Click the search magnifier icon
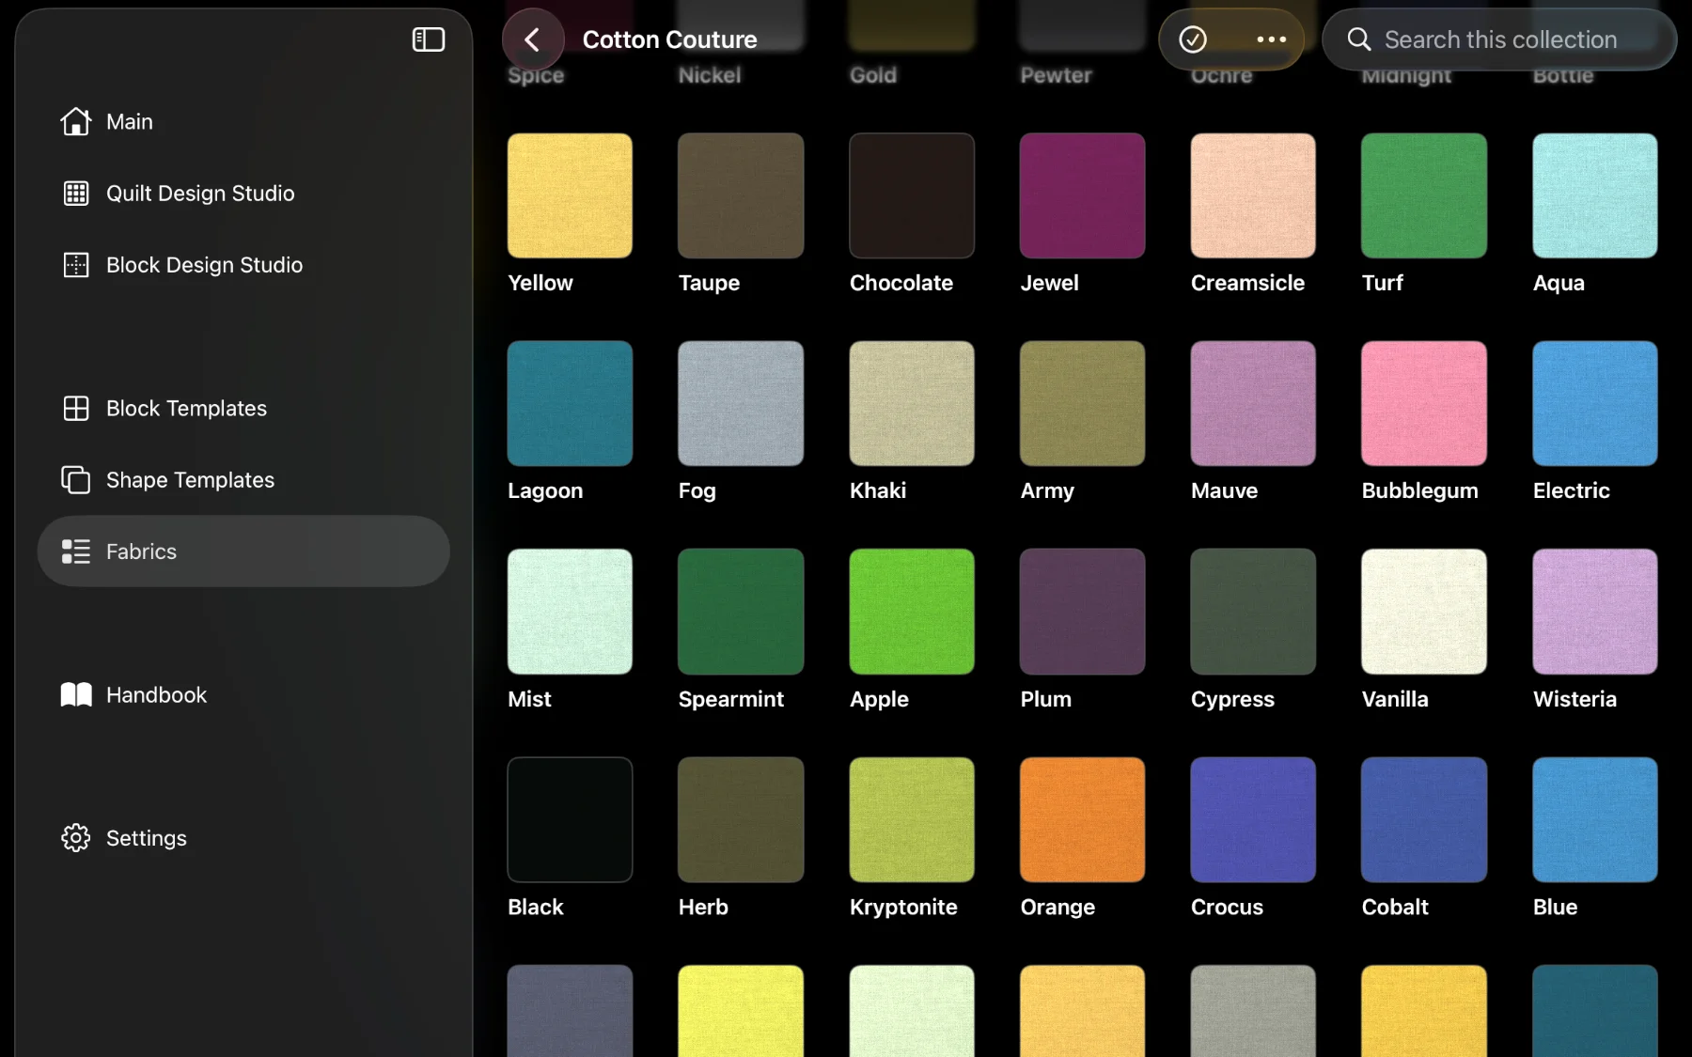This screenshot has height=1057, width=1692. 1359,39
